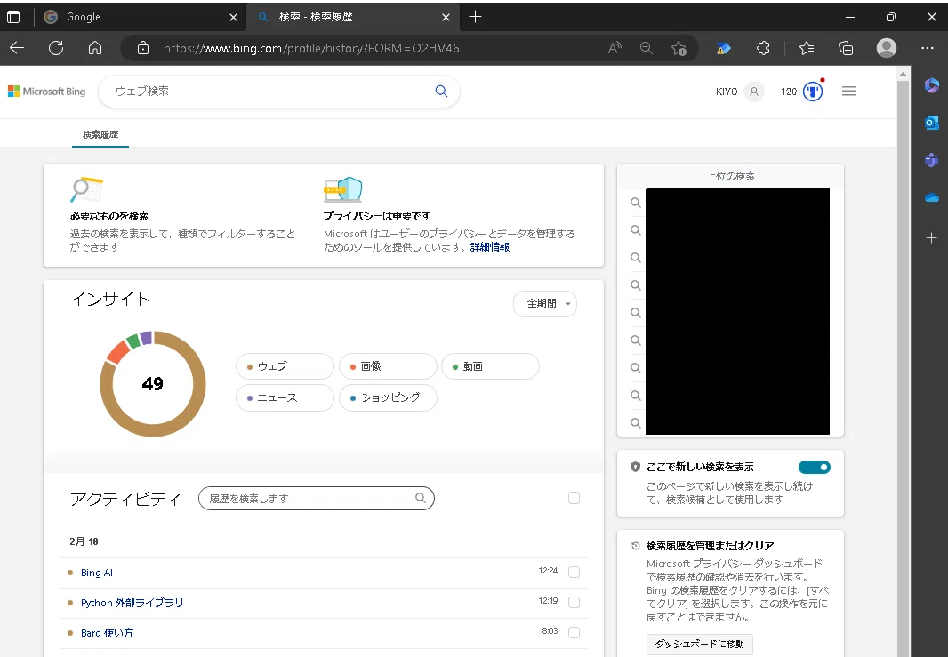The image size is (948, 657).
Task: Close the Bing search history tab
Action: (x=446, y=18)
